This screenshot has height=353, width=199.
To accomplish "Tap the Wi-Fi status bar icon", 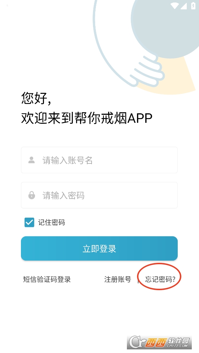I will coord(174,6).
